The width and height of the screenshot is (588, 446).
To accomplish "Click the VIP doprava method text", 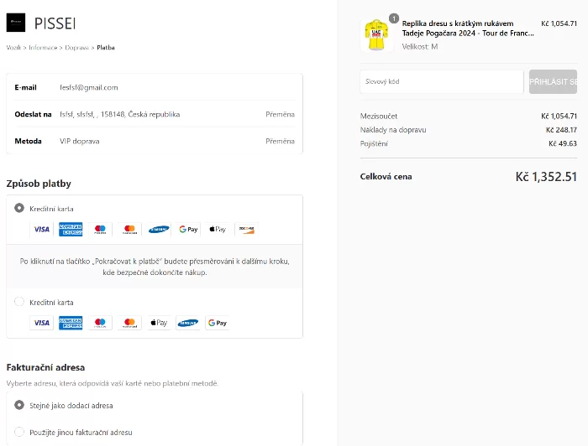I will coord(80,141).
